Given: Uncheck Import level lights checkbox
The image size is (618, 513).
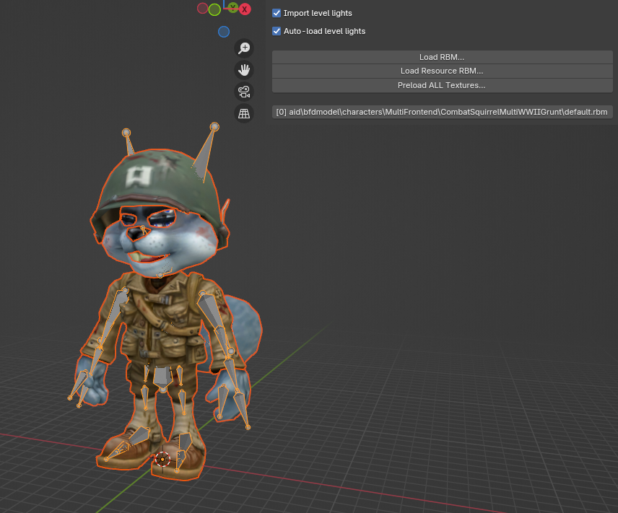Looking at the screenshot, I should coord(277,13).
